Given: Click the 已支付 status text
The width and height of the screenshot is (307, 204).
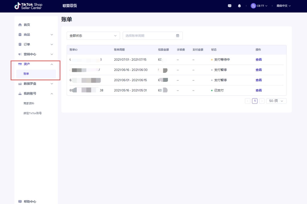Looking at the screenshot, I should tap(219, 90).
